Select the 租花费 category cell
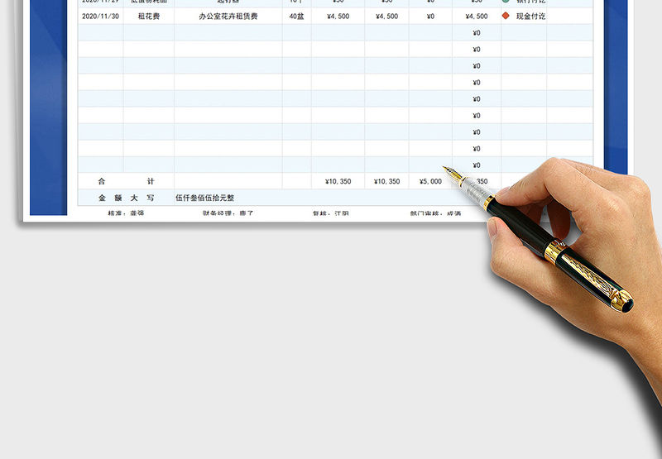This screenshot has width=662, height=459. (149, 16)
